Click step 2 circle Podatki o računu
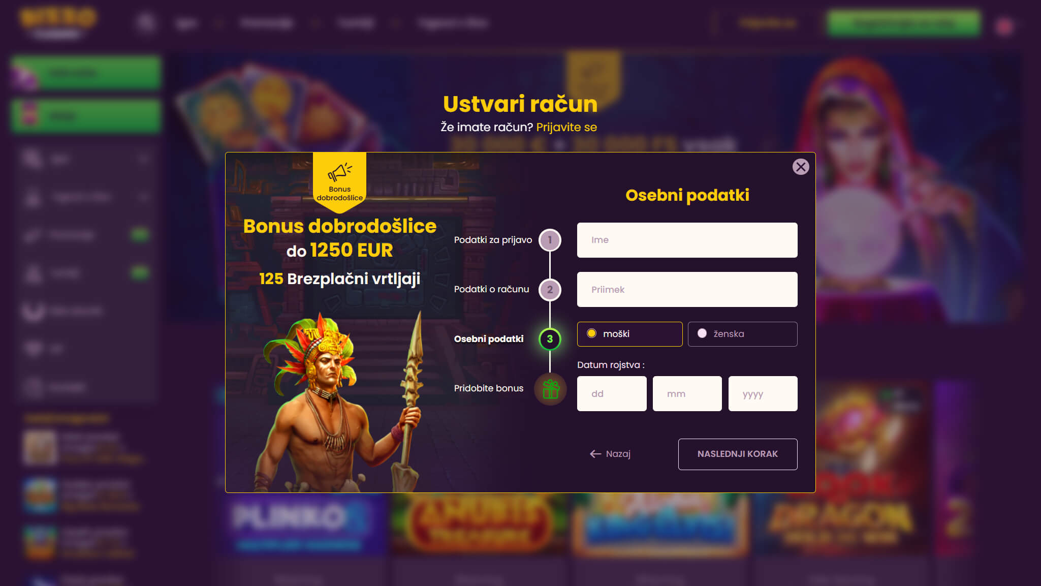 550,290
